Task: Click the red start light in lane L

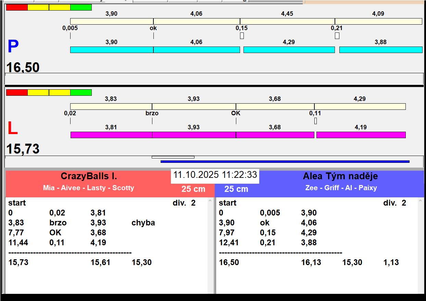Action: [x=17, y=92]
